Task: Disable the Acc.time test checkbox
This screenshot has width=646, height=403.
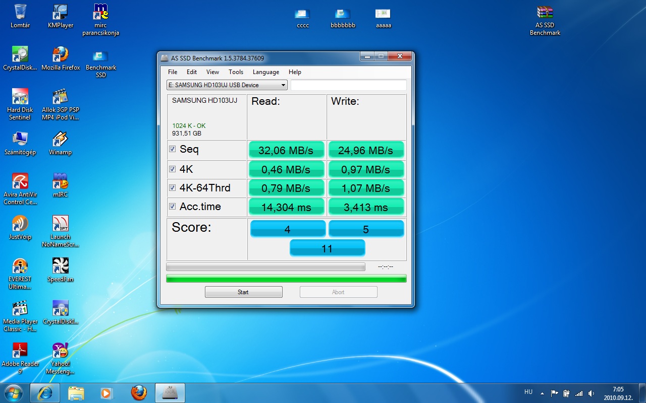Action: (173, 207)
